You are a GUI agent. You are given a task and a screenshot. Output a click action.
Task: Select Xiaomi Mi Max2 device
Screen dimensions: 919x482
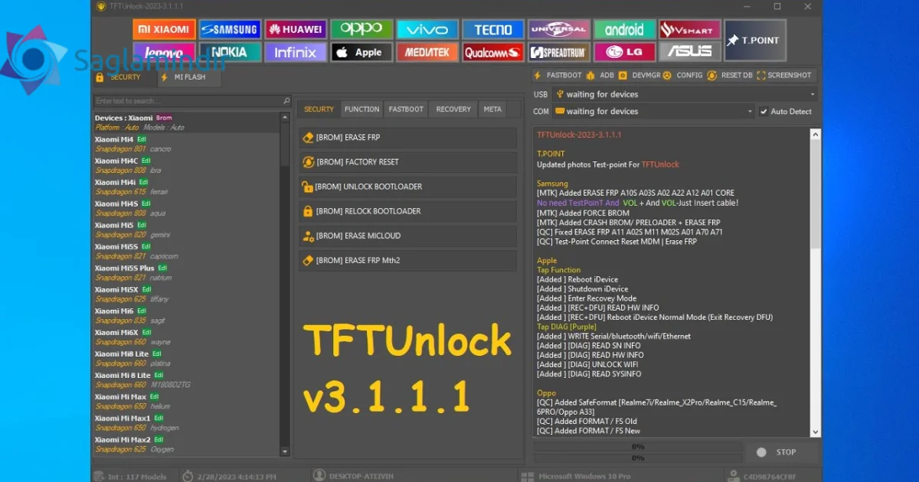[x=186, y=445]
